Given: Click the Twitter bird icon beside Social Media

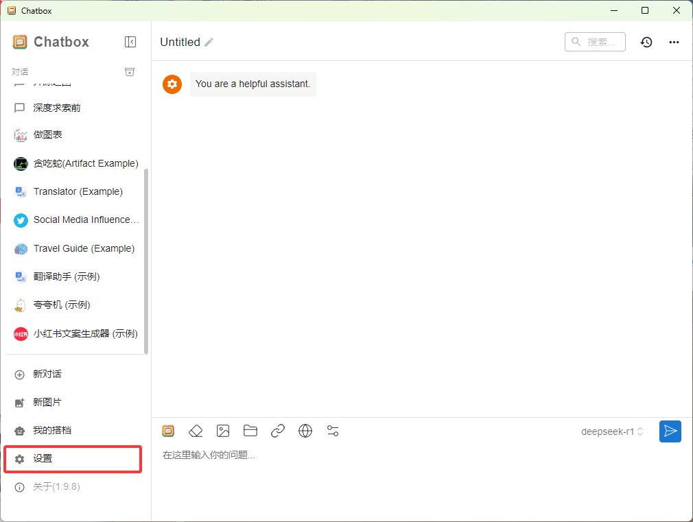Looking at the screenshot, I should pyautogui.click(x=21, y=220).
